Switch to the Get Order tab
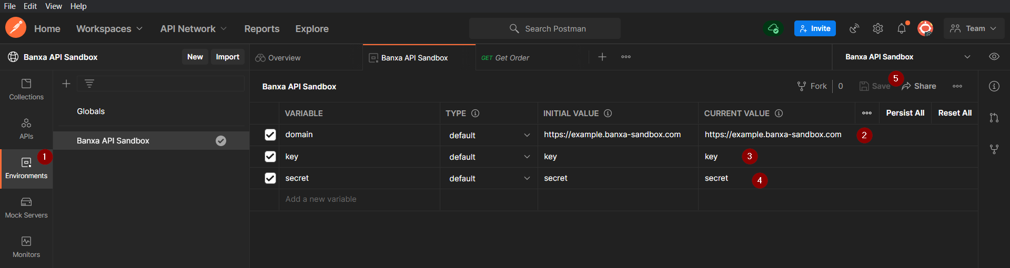This screenshot has height=268, width=1010. pos(532,57)
